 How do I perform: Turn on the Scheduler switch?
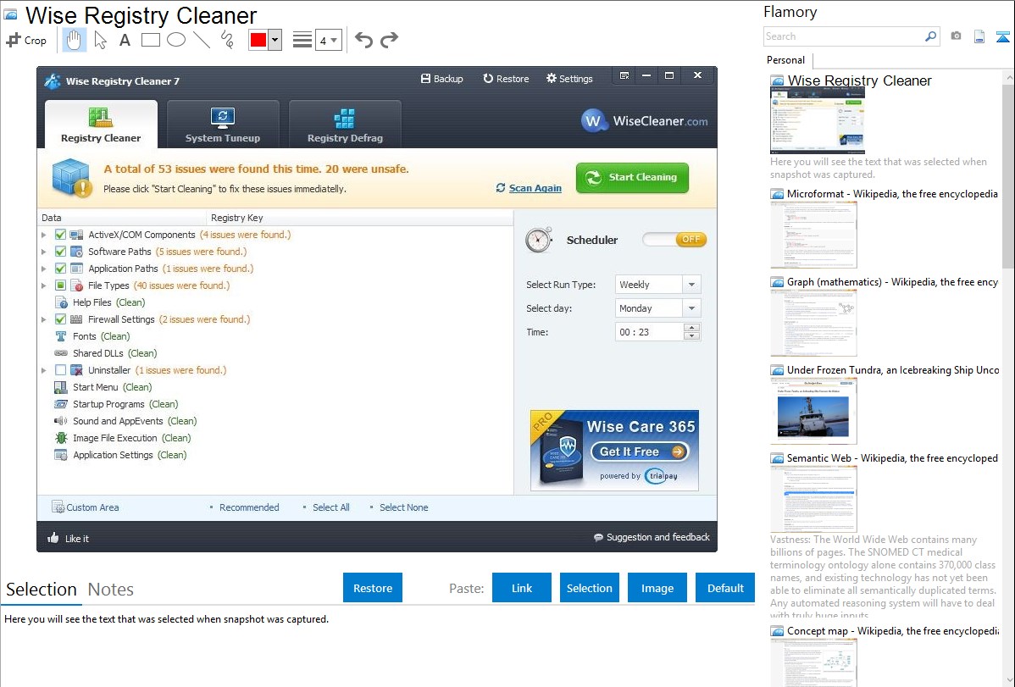674,239
